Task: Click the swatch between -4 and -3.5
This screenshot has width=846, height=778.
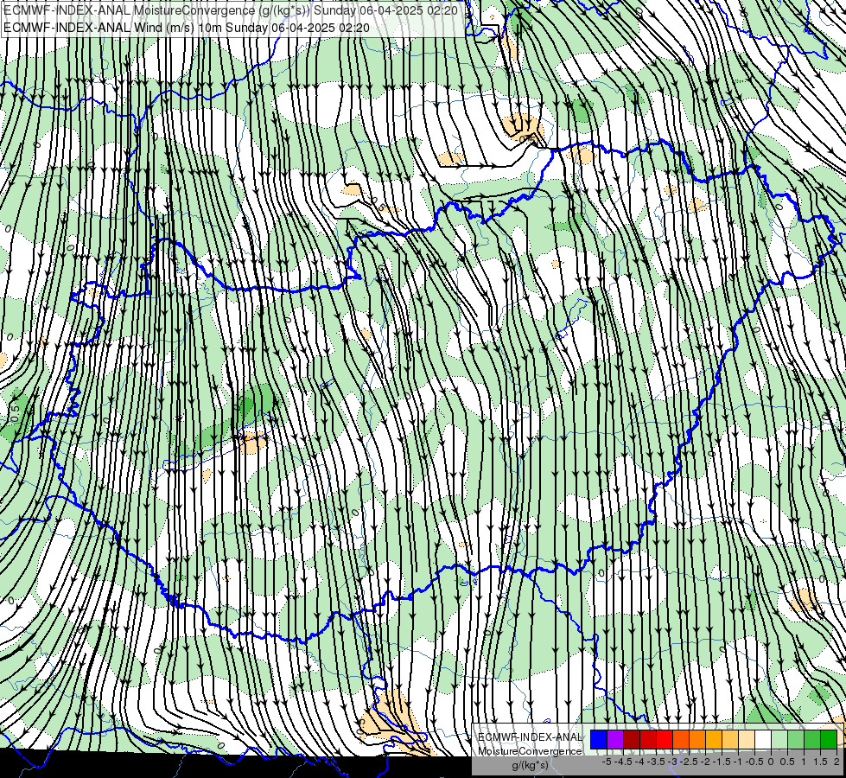Action: [648, 740]
